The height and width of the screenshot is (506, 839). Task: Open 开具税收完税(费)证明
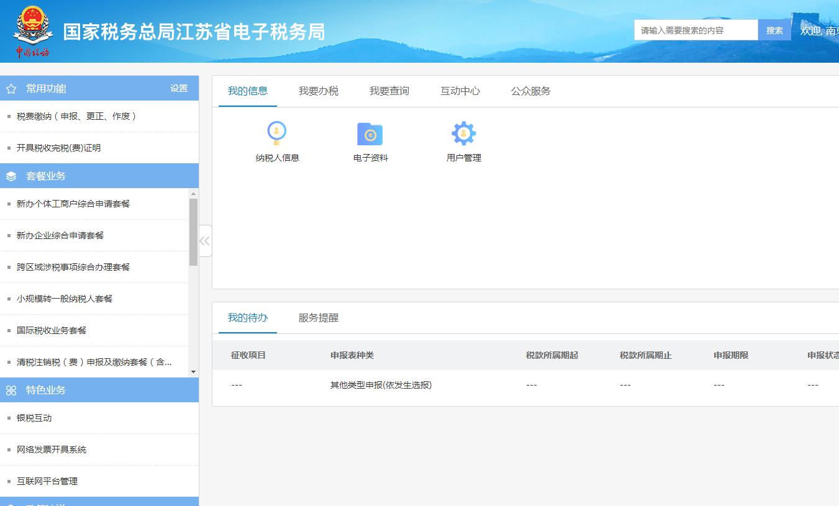[x=65, y=147]
